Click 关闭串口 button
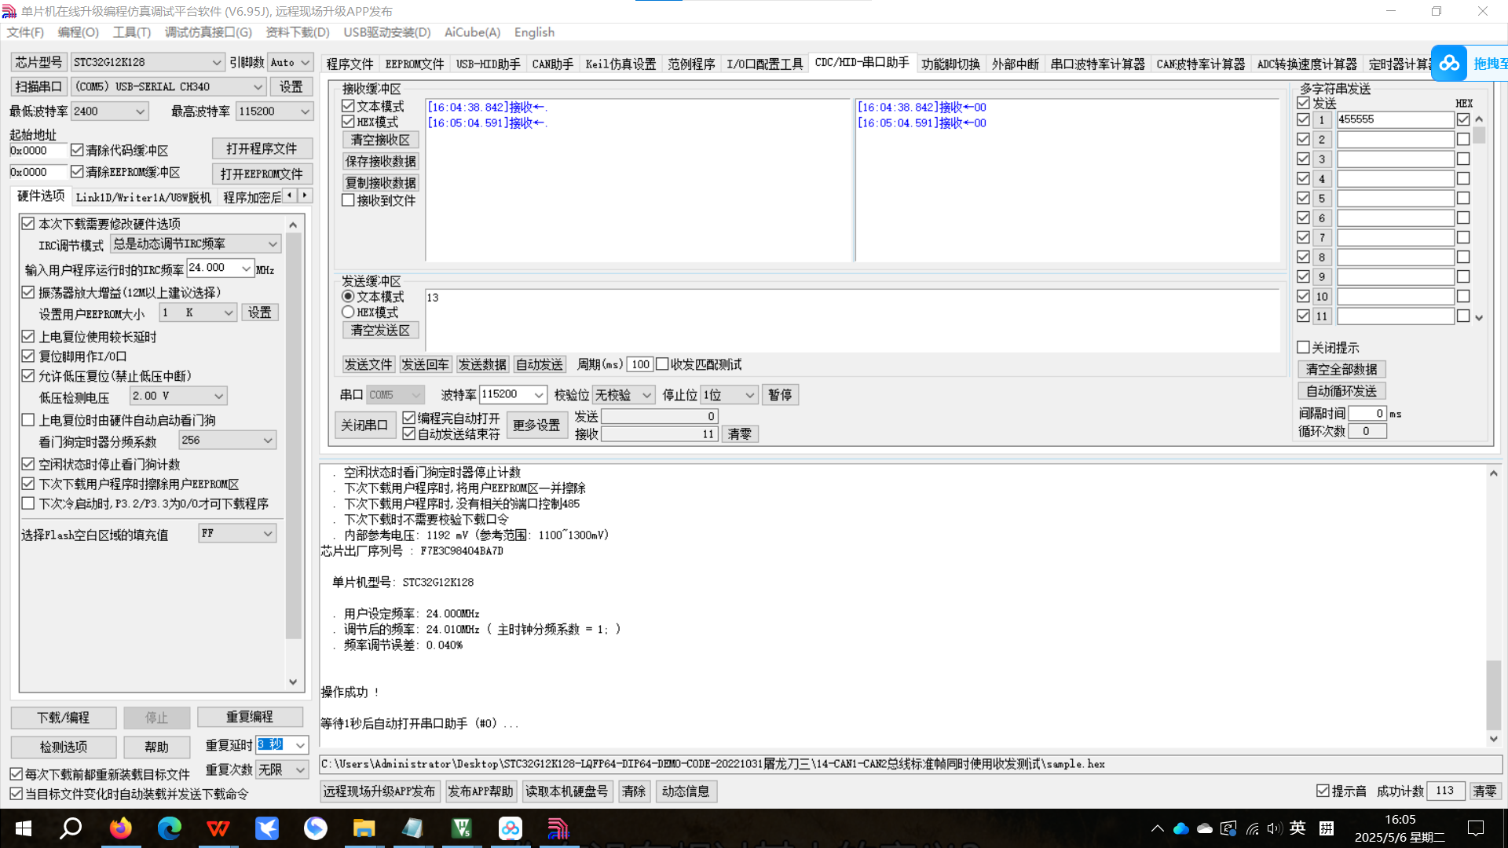The width and height of the screenshot is (1508, 848). 364,425
